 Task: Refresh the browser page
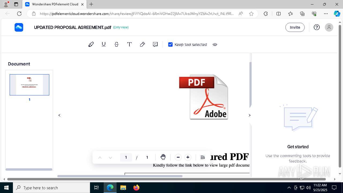19,14
